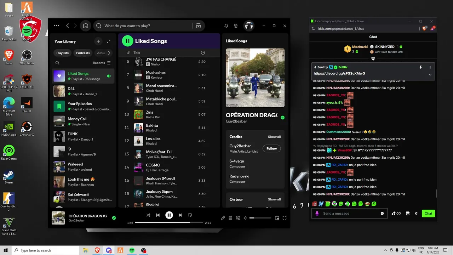Open emoji picker in Kick message box

coord(382,214)
